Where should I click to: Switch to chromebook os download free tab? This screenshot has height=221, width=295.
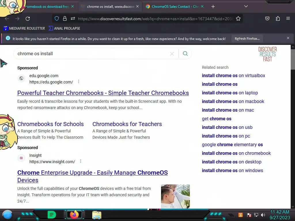[x=47, y=7]
